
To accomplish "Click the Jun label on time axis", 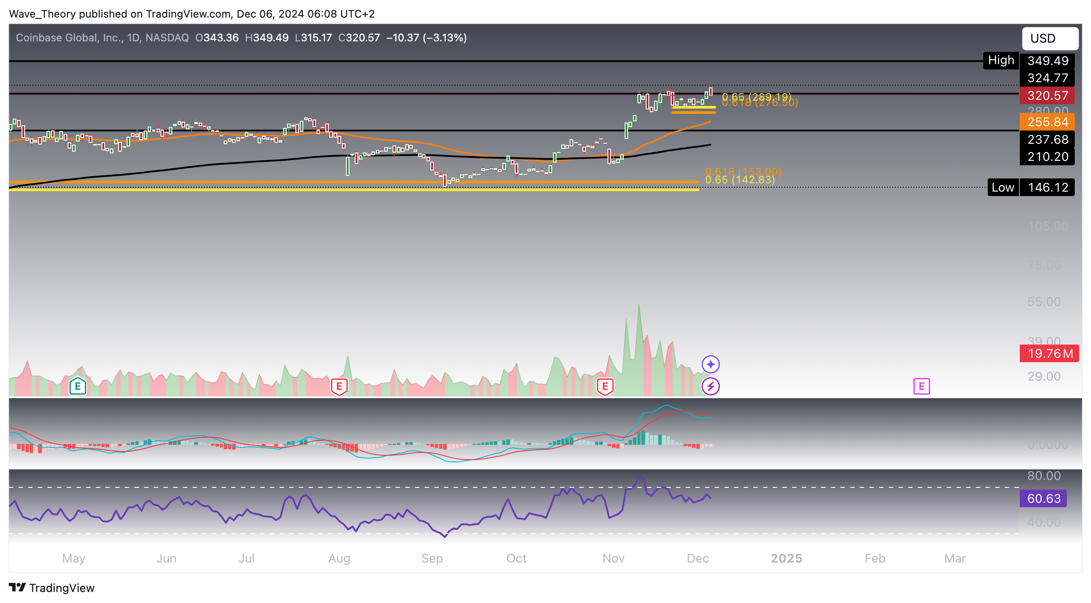I will [167, 559].
